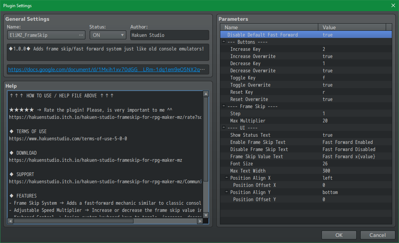Screen dimensions: 399x243
Task: Click the OK button
Action: point(339,235)
